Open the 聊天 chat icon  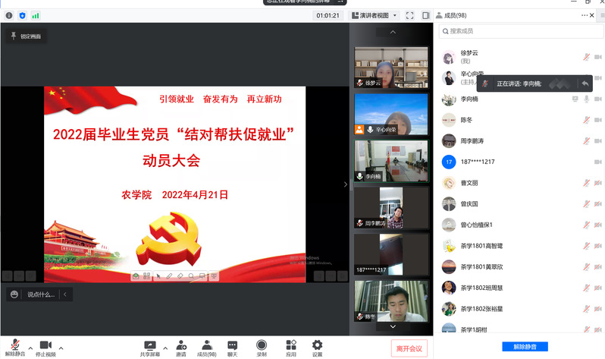coord(232,348)
